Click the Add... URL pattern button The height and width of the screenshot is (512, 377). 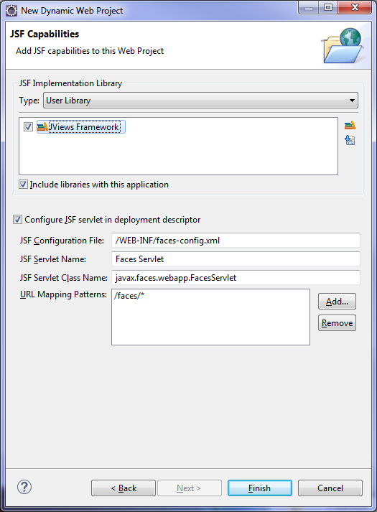click(x=337, y=301)
